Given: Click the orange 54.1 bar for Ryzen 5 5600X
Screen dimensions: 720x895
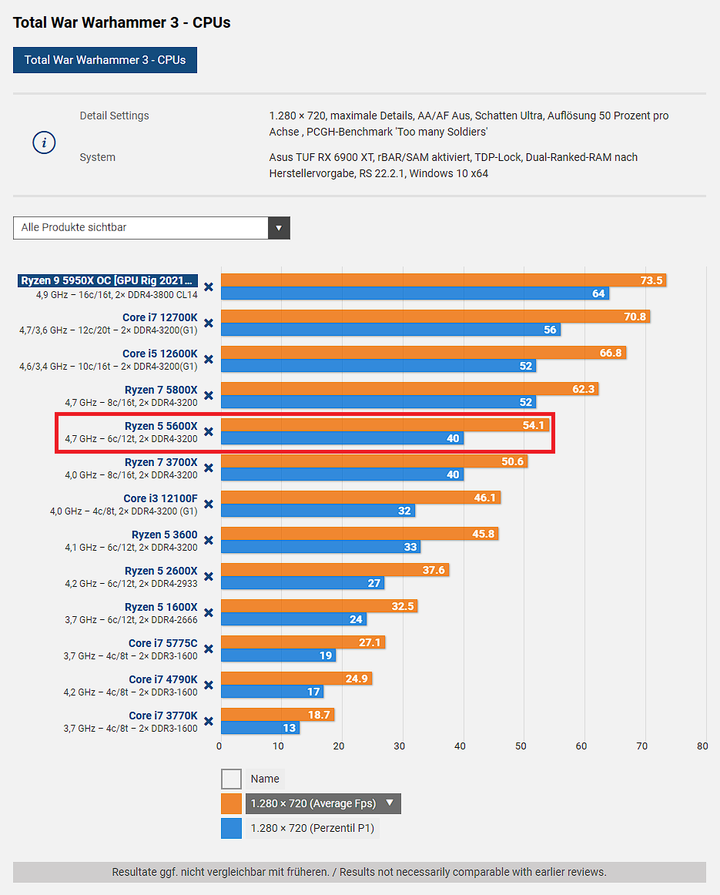Looking at the screenshot, I should 385,425.
